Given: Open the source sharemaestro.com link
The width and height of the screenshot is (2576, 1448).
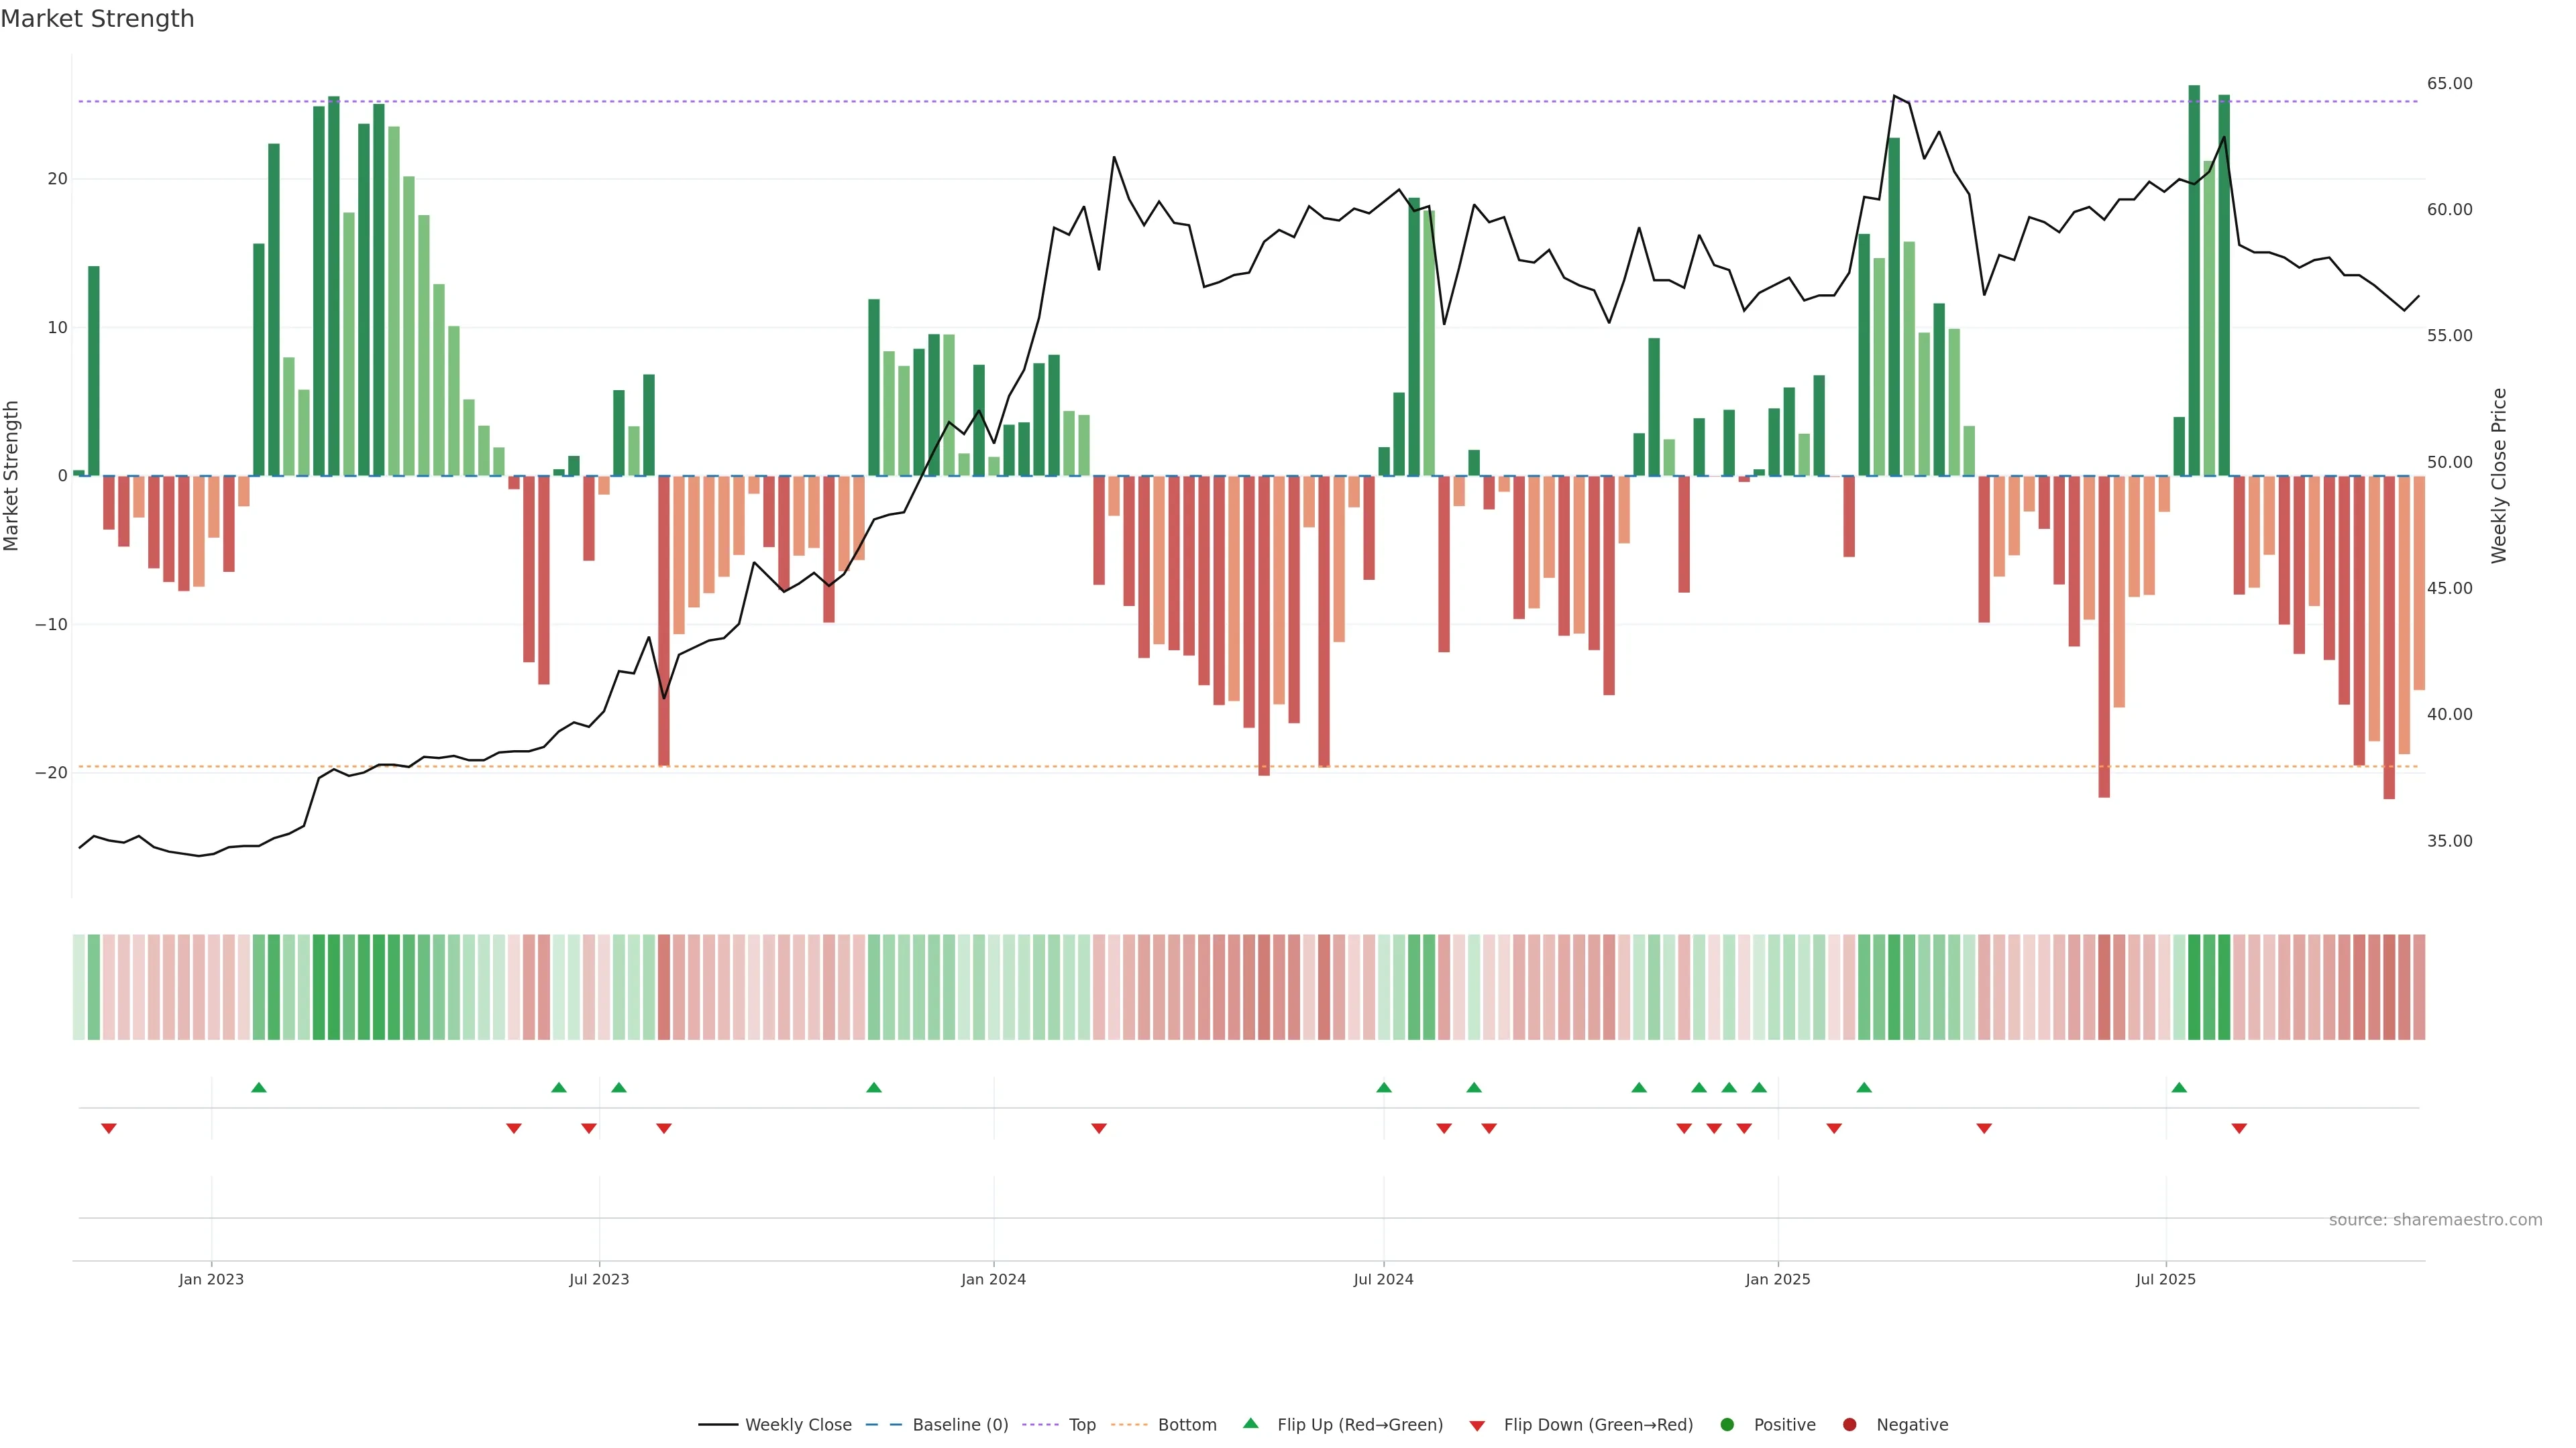Looking at the screenshot, I should click(x=2435, y=1220).
